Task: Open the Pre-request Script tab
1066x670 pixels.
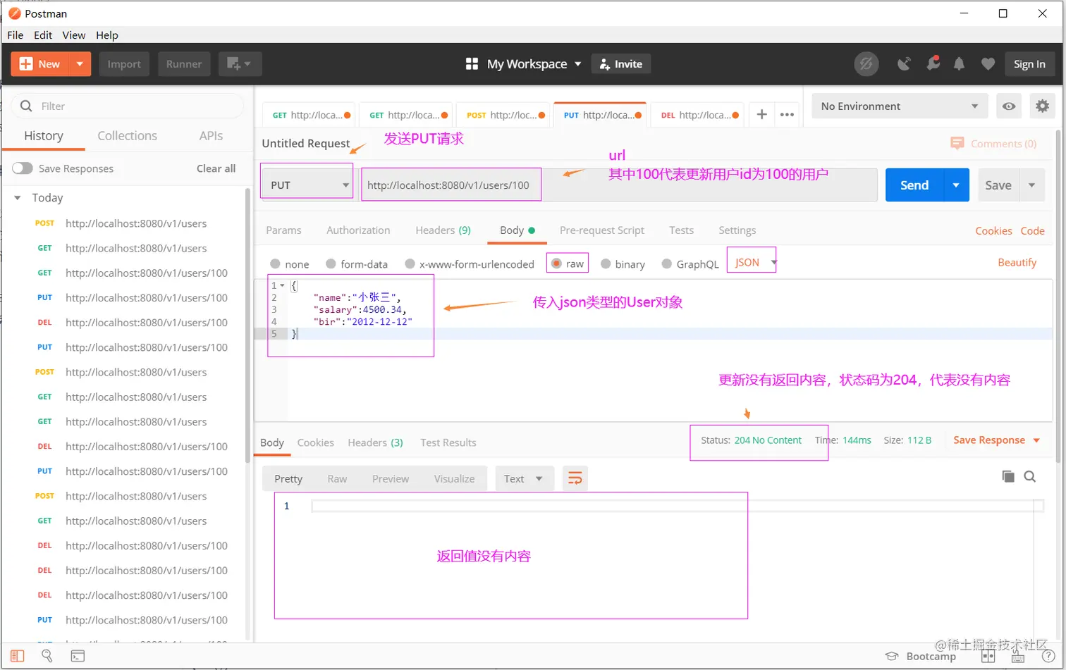Action: click(x=602, y=230)
